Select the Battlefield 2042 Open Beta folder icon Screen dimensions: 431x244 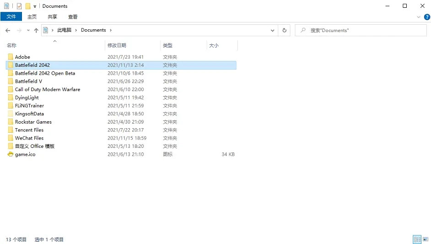click(11, 73)
